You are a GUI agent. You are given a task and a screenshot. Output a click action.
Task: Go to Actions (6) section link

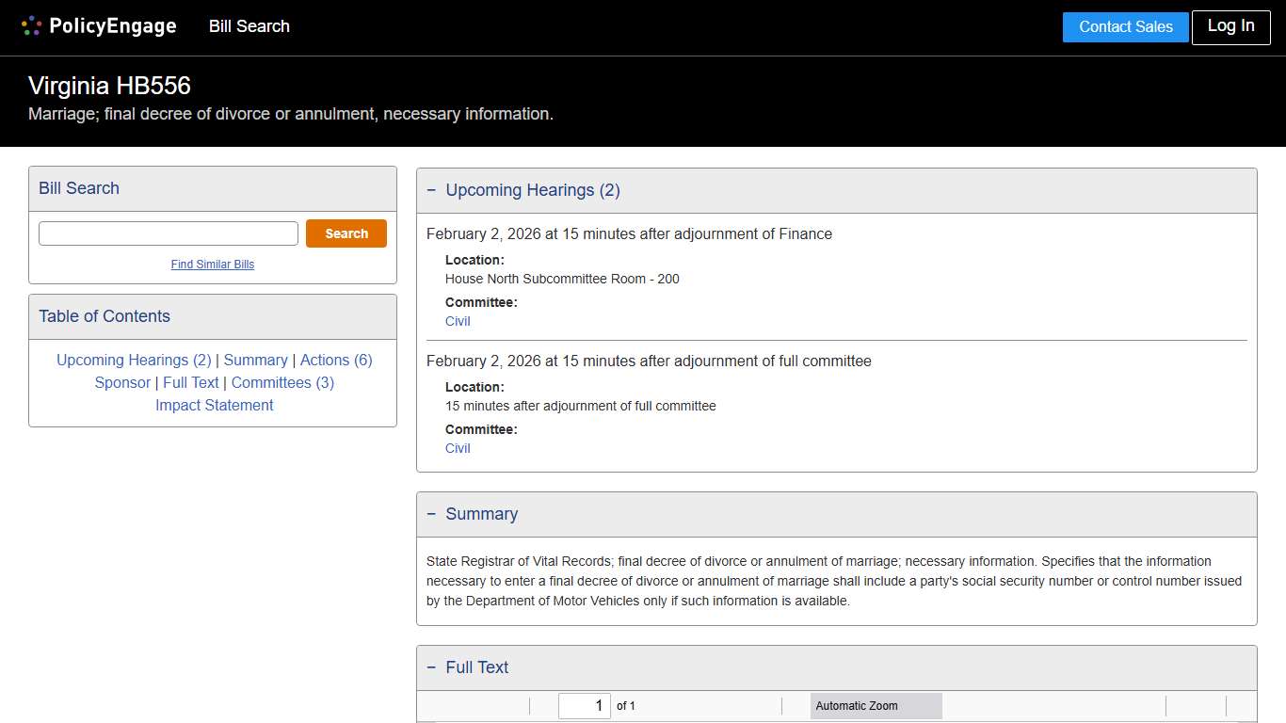click(x=336, y=361)
